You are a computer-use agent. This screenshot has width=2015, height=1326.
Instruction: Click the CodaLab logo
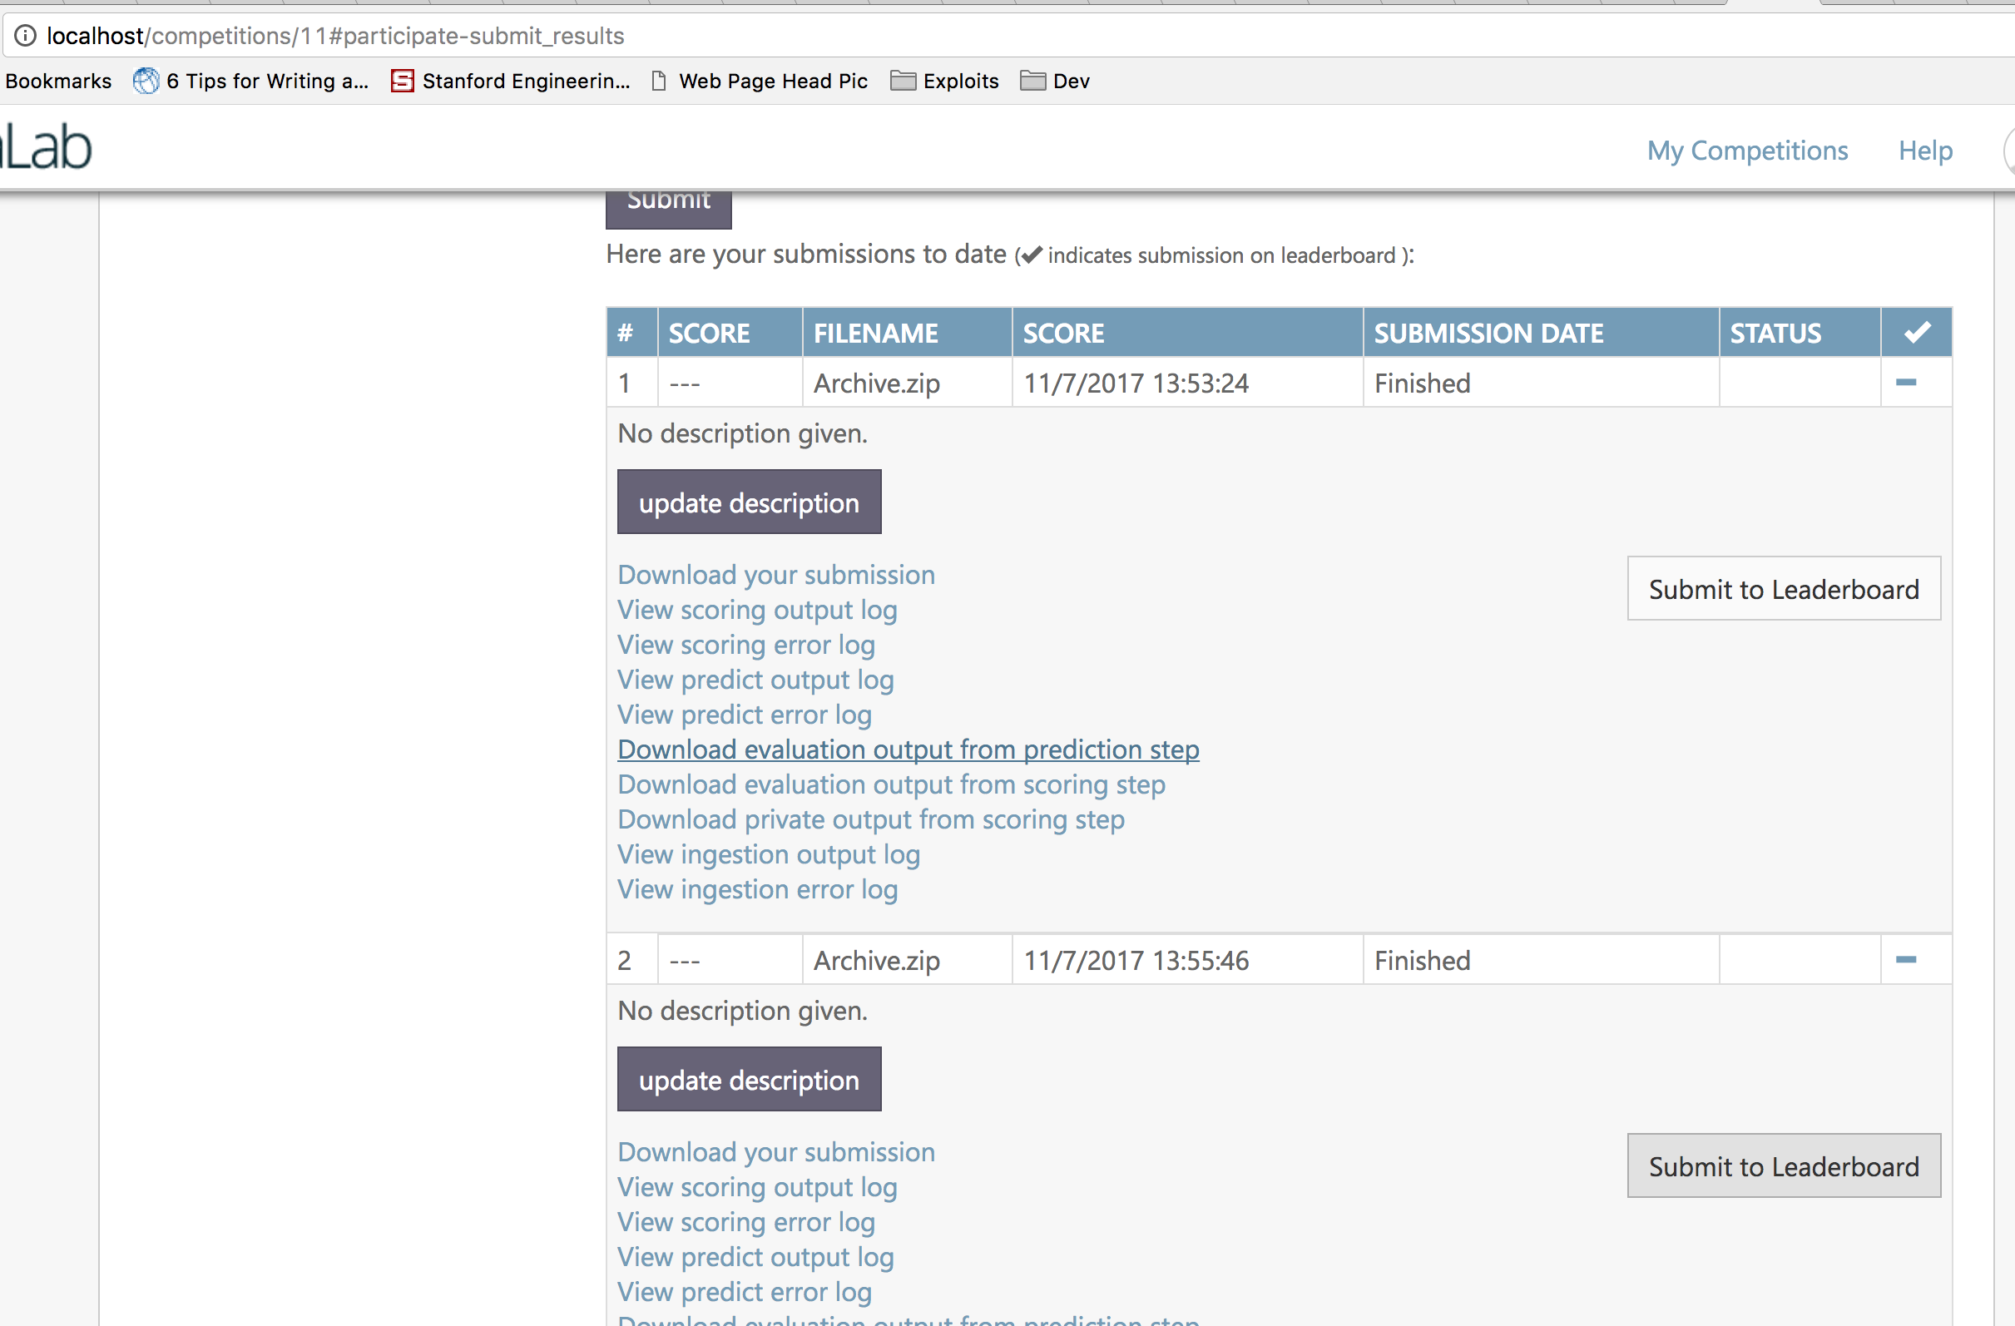pos(47,145)
